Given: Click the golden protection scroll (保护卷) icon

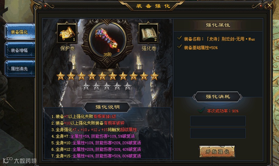Looking at the screenshot, I should click(67, 33).
